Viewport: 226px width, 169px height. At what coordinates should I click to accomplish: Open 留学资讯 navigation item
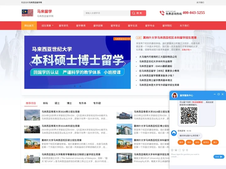point(63,26)
